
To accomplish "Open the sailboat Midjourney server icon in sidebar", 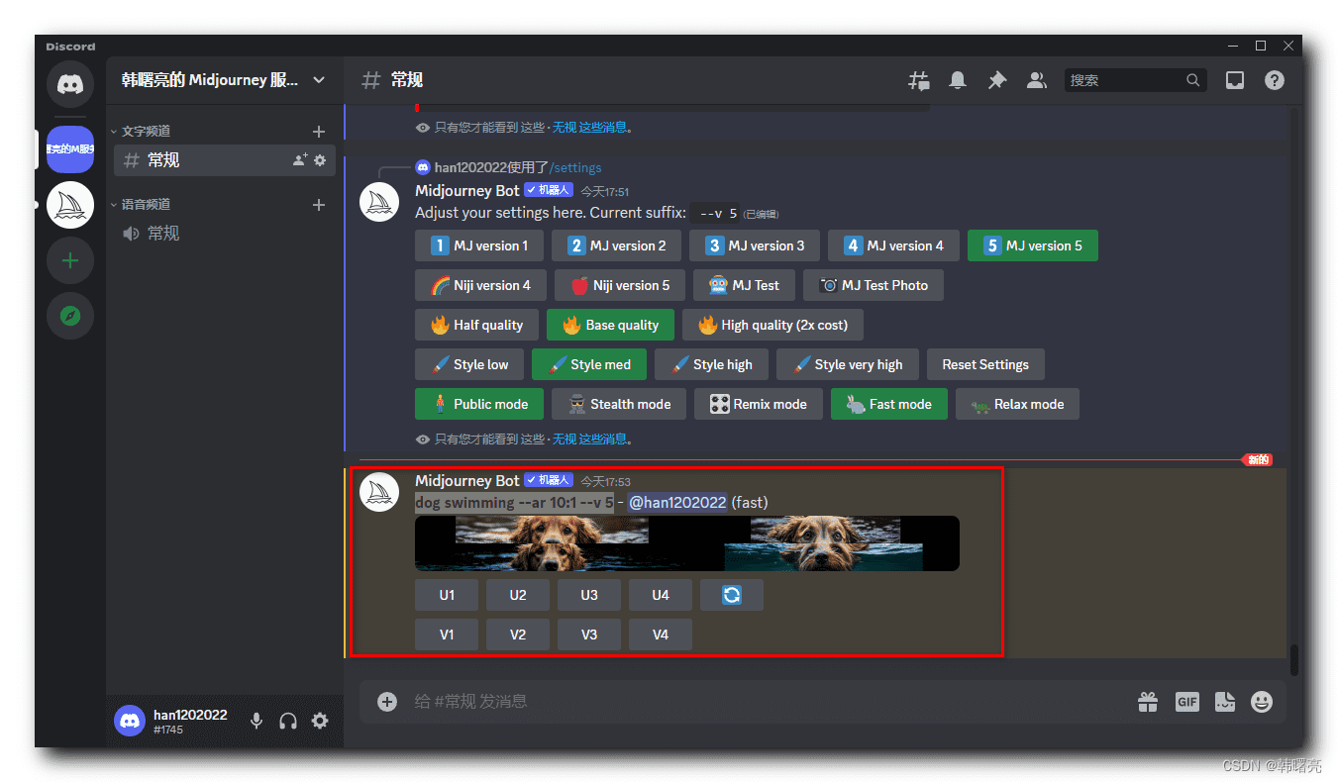I will pos(70,205).
